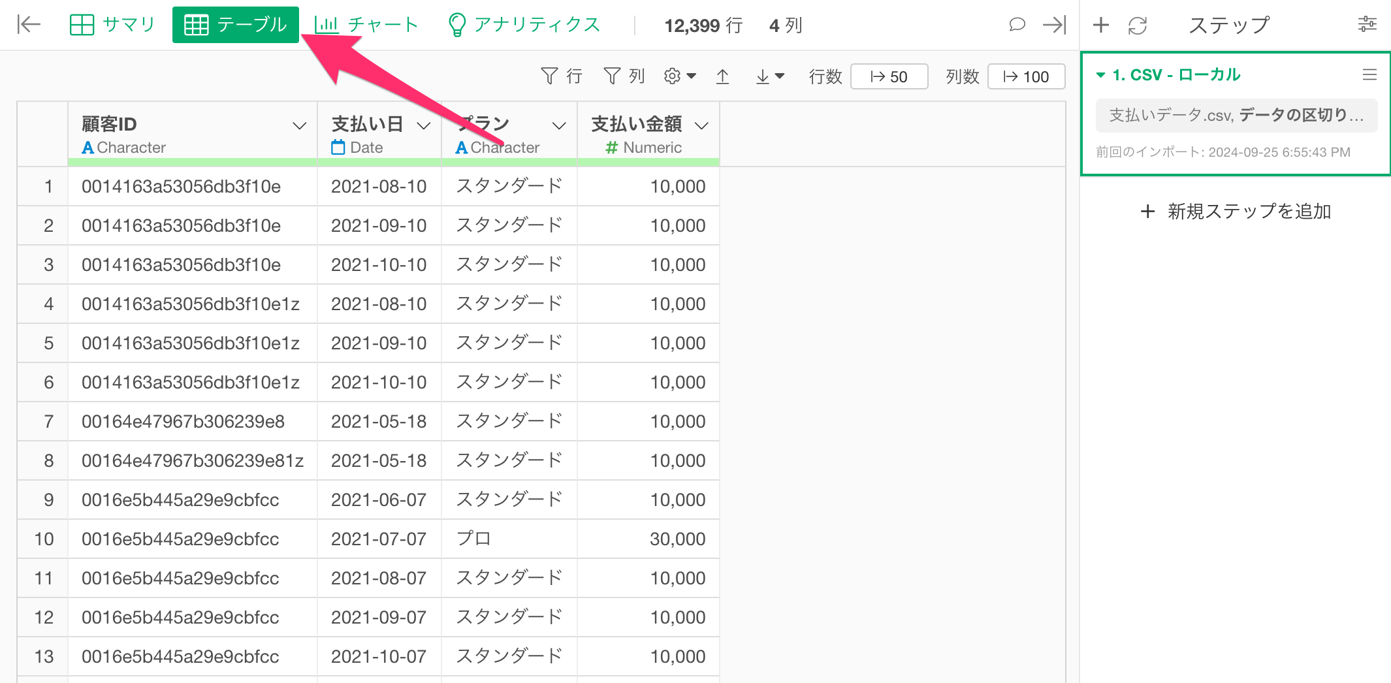Open the 支払い日 column menu chevron
Image resolution: width=1391 pixels, height=683 pixels.
[x=423, y=125]
